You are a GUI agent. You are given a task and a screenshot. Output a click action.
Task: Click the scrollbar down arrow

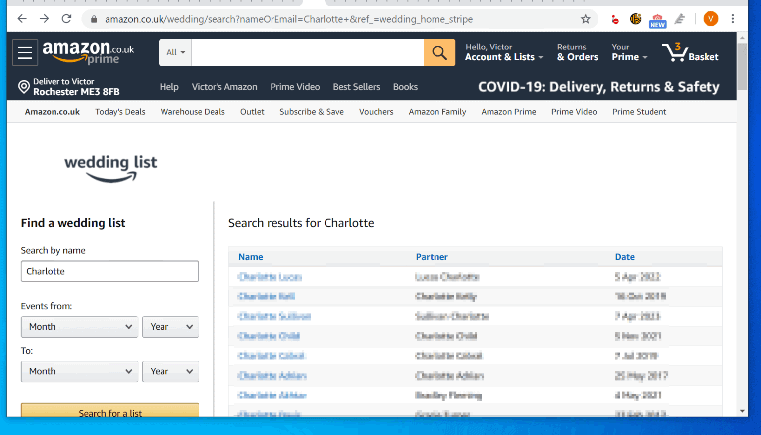click(742, 411)
